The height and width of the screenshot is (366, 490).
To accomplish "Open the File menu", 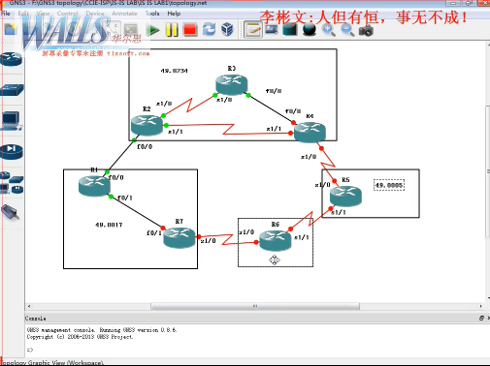I will (6, 14).
